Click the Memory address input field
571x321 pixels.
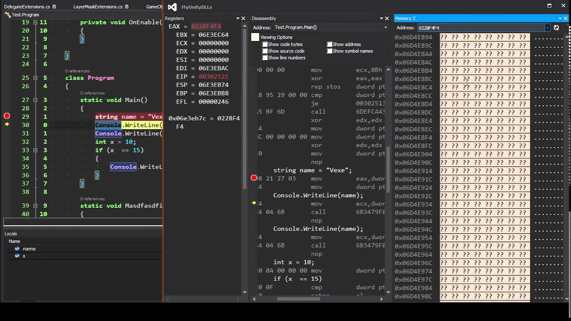(481, 28)
